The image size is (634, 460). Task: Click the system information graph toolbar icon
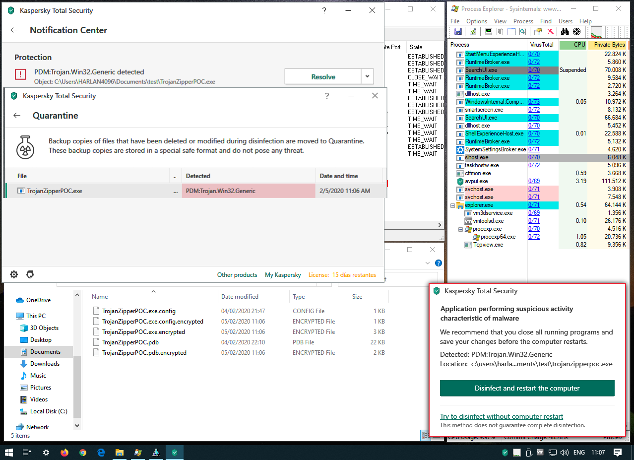[489, 32]
